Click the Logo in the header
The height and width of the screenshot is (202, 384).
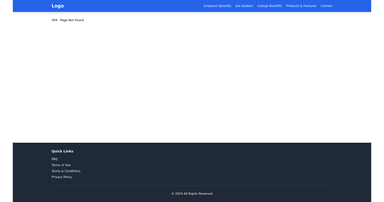tap(58, 6)
